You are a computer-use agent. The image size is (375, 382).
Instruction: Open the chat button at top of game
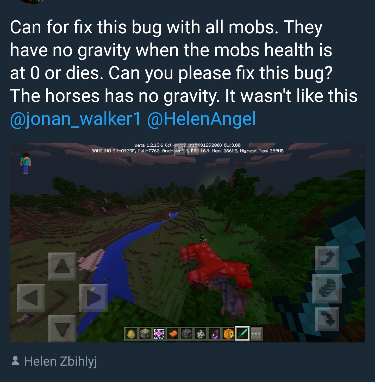pos(180,150)
